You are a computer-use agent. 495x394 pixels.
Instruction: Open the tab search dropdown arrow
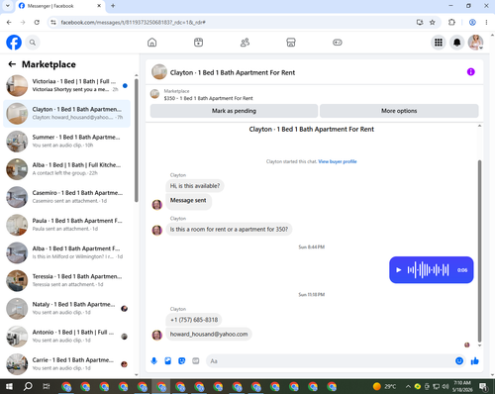(x=7, y=6)
